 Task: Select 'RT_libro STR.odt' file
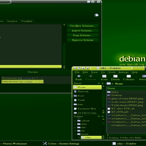click(x=121, y=109)
